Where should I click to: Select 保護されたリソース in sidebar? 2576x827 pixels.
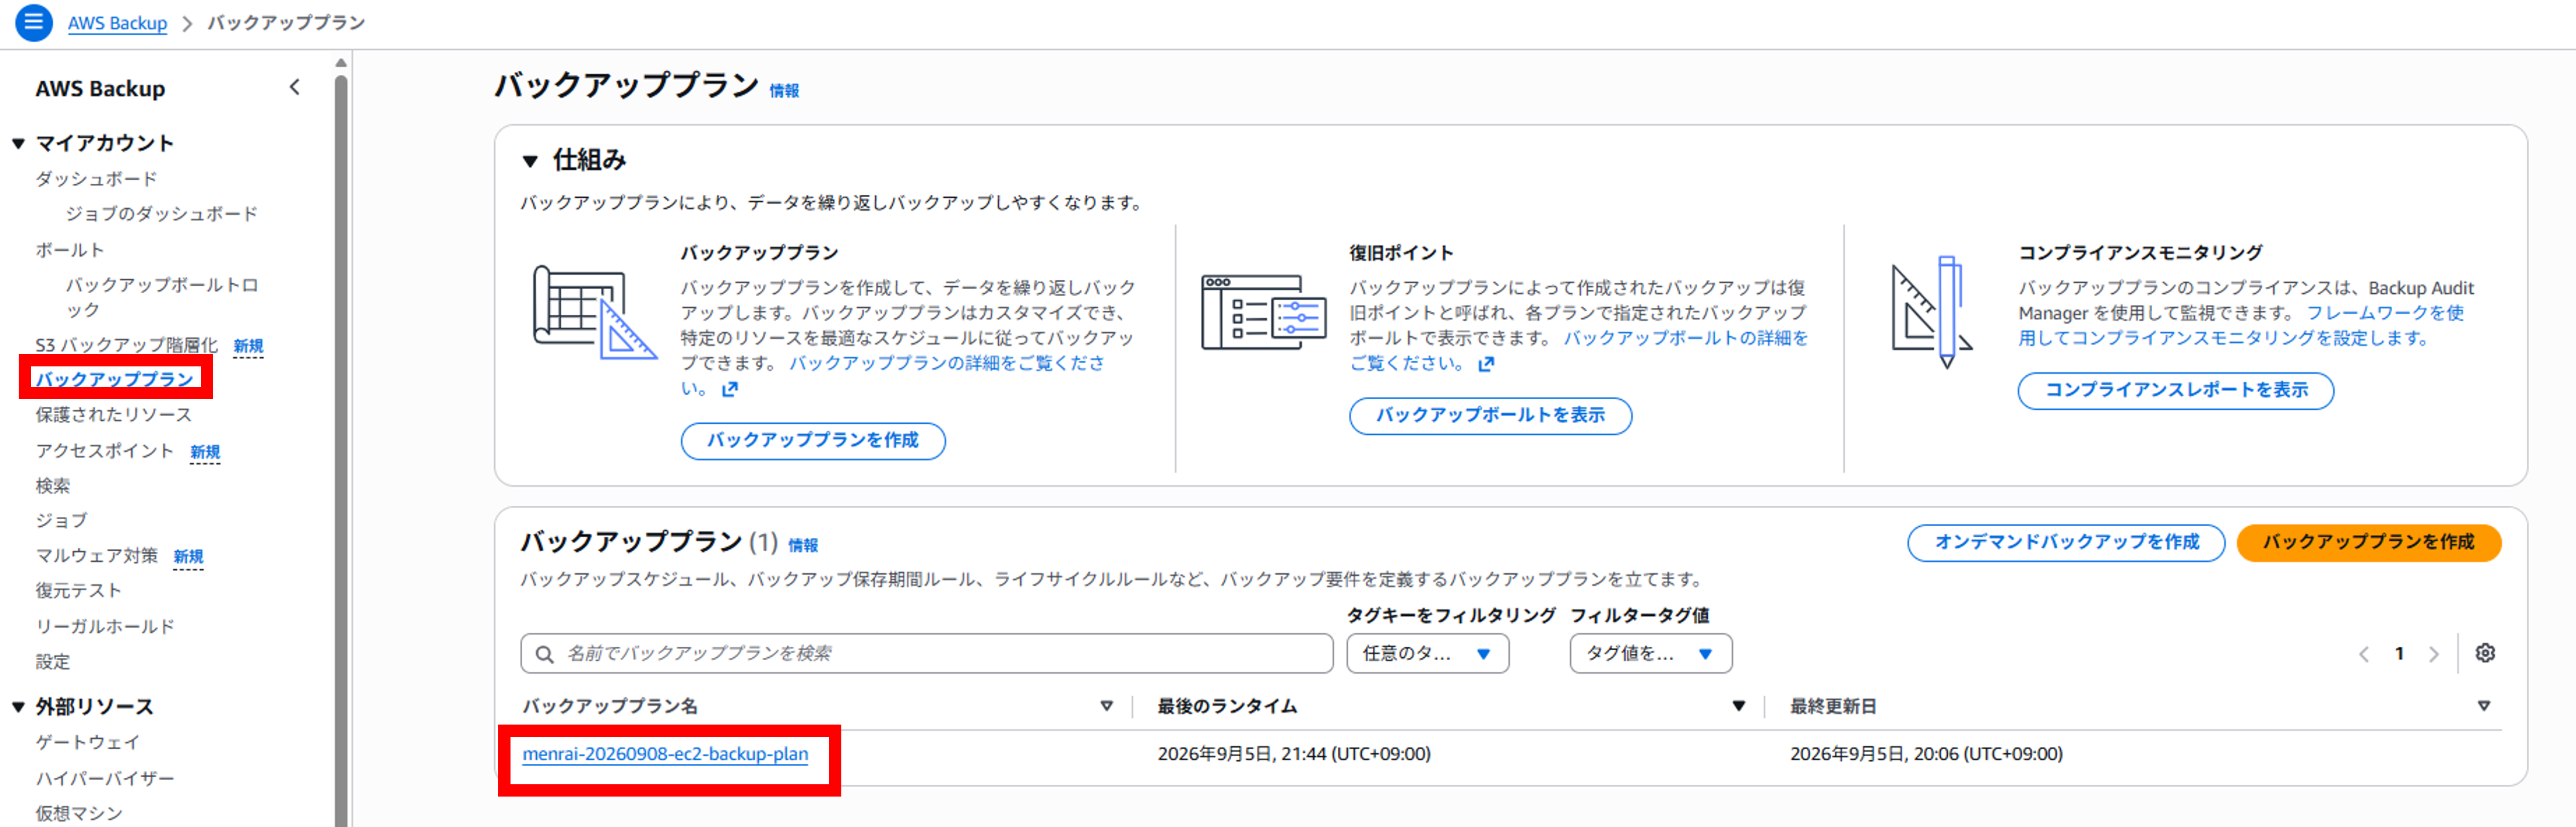[114, 415]
